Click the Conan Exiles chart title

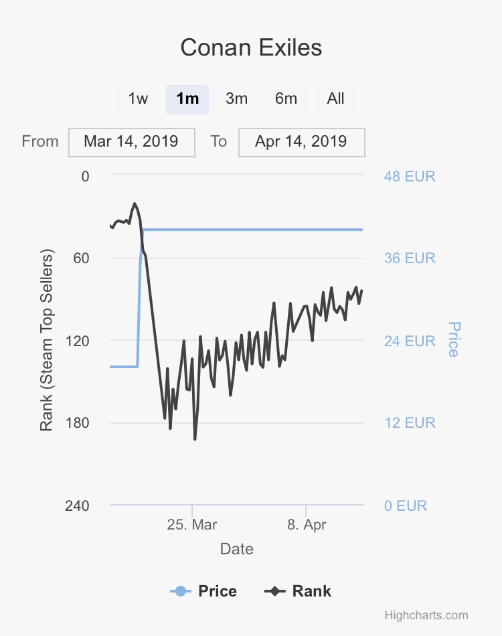tap(251, 48)
